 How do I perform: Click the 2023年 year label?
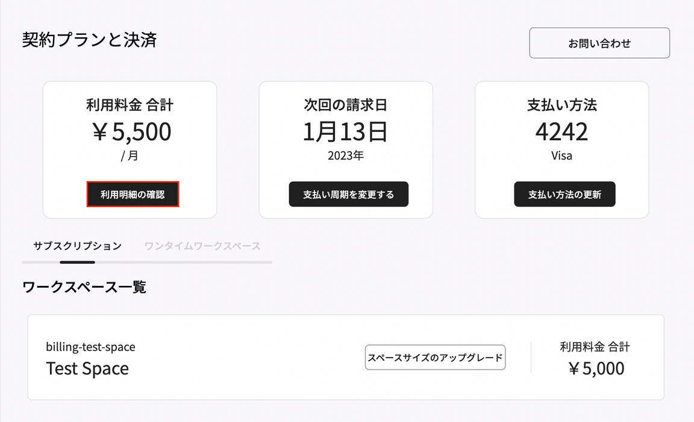[x=346, y=156]
